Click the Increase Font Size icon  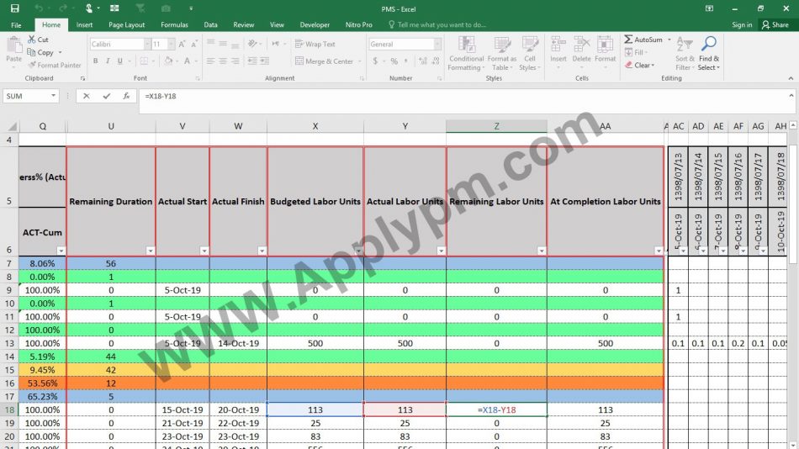(182, 45)
